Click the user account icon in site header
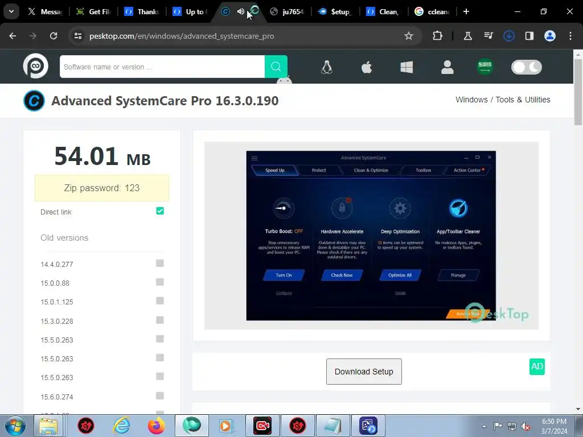Image resolution: width=583 pixels, height=437 pixels. point(447,67)
